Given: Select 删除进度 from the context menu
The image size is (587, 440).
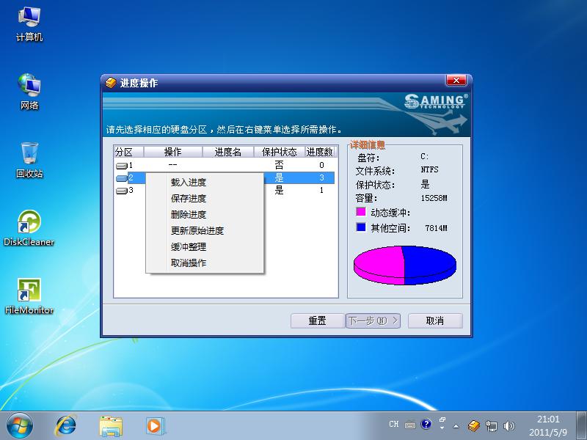Looking at the screenshot, I should point(189,215).
